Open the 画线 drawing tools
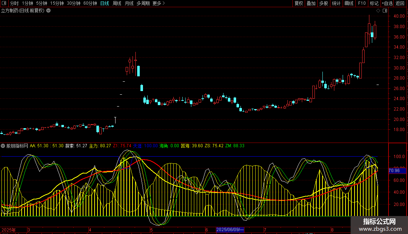Image resolution: width=408 pixels, height=234 pixels. pyautogui.click(x=349, y=3)
